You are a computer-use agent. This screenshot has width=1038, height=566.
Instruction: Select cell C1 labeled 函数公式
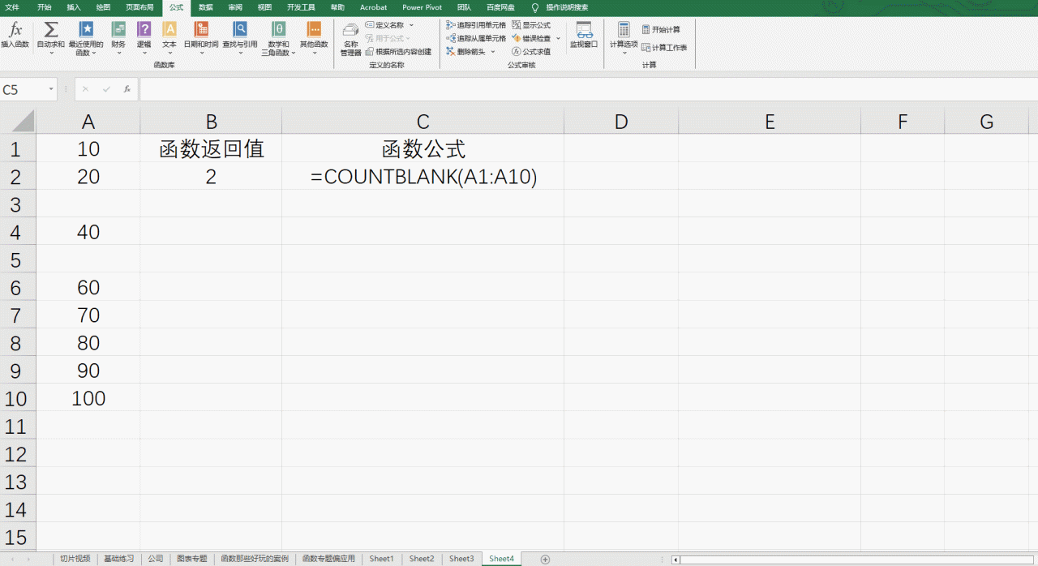pyautogui.click(x=422, y=148)
